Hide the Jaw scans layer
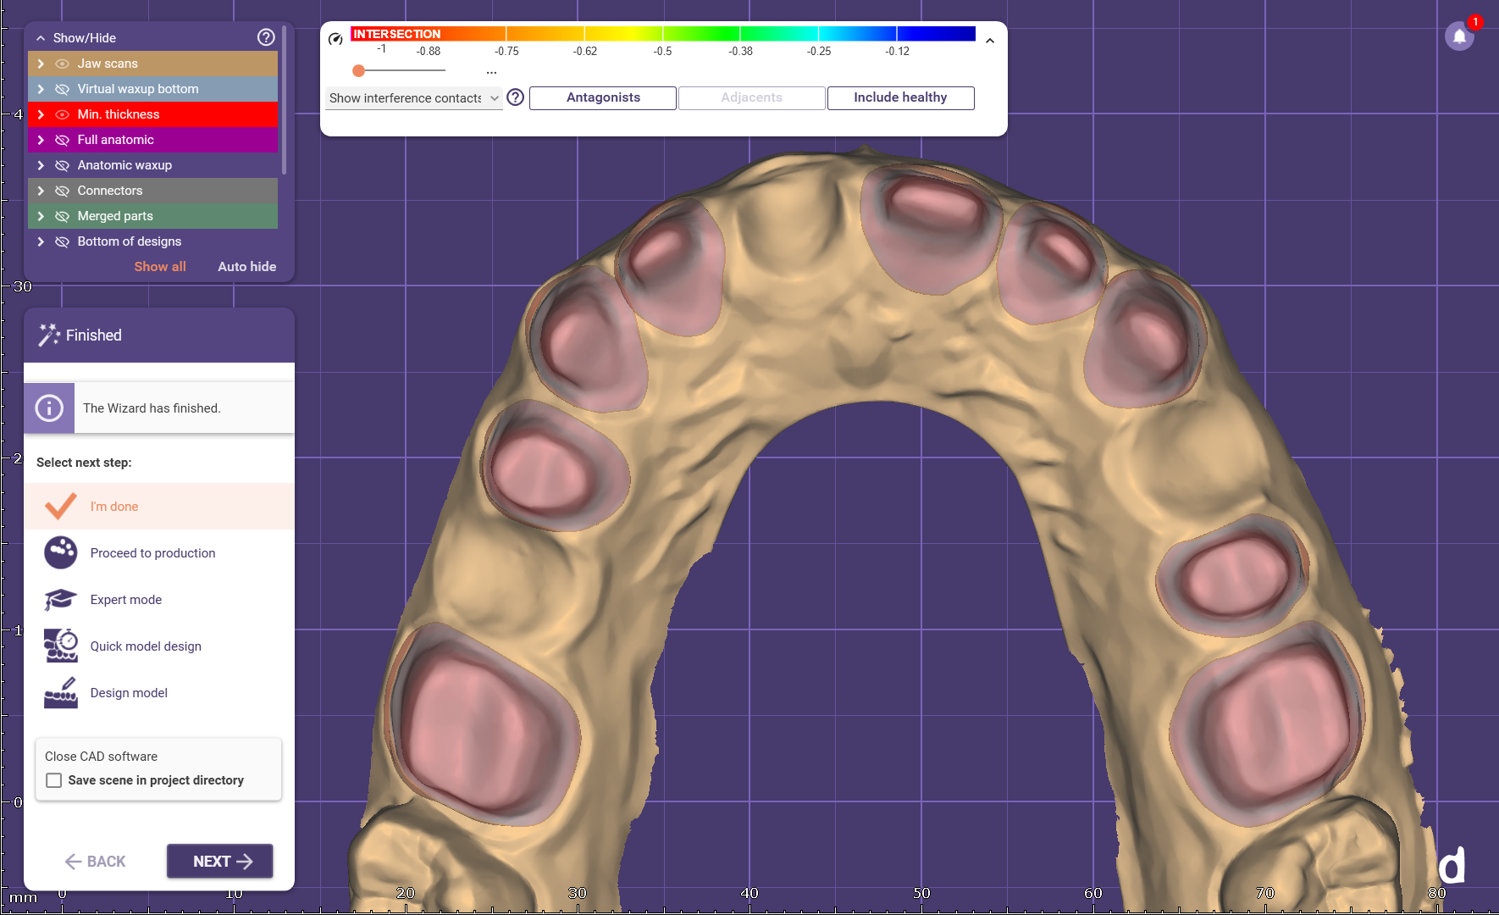1499x915 pixels. [62, 64]
